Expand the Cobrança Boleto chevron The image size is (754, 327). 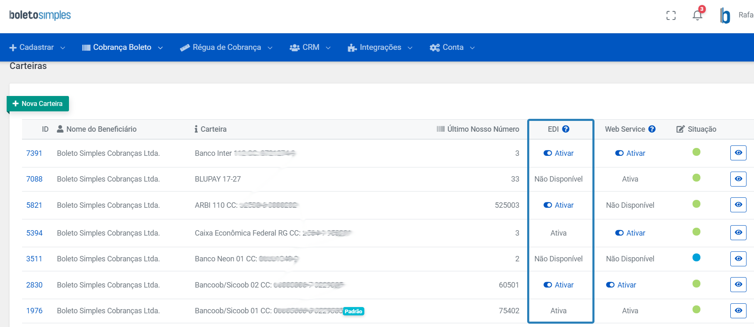pyautogui.click(x=160, y=48)
